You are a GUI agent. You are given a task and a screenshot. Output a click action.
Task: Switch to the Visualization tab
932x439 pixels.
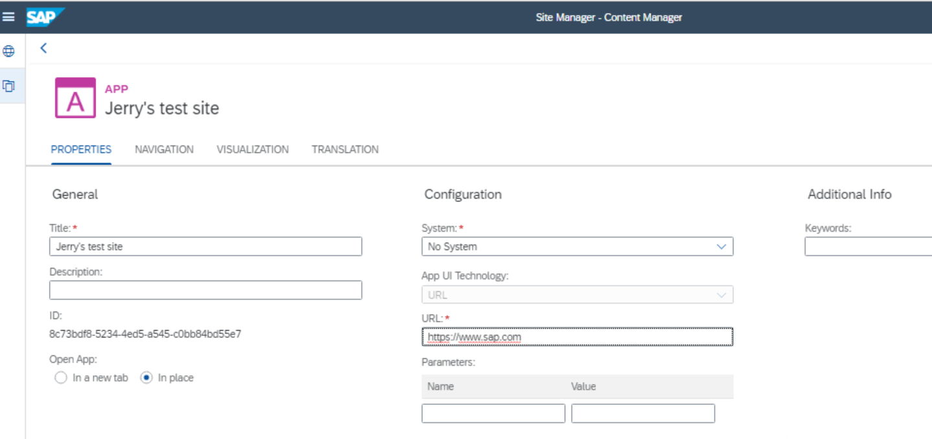(253, 150)
